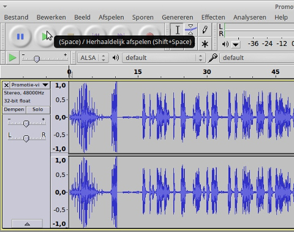Start playback with the Play button
The image size is (294, 232).
click(45, 37)
